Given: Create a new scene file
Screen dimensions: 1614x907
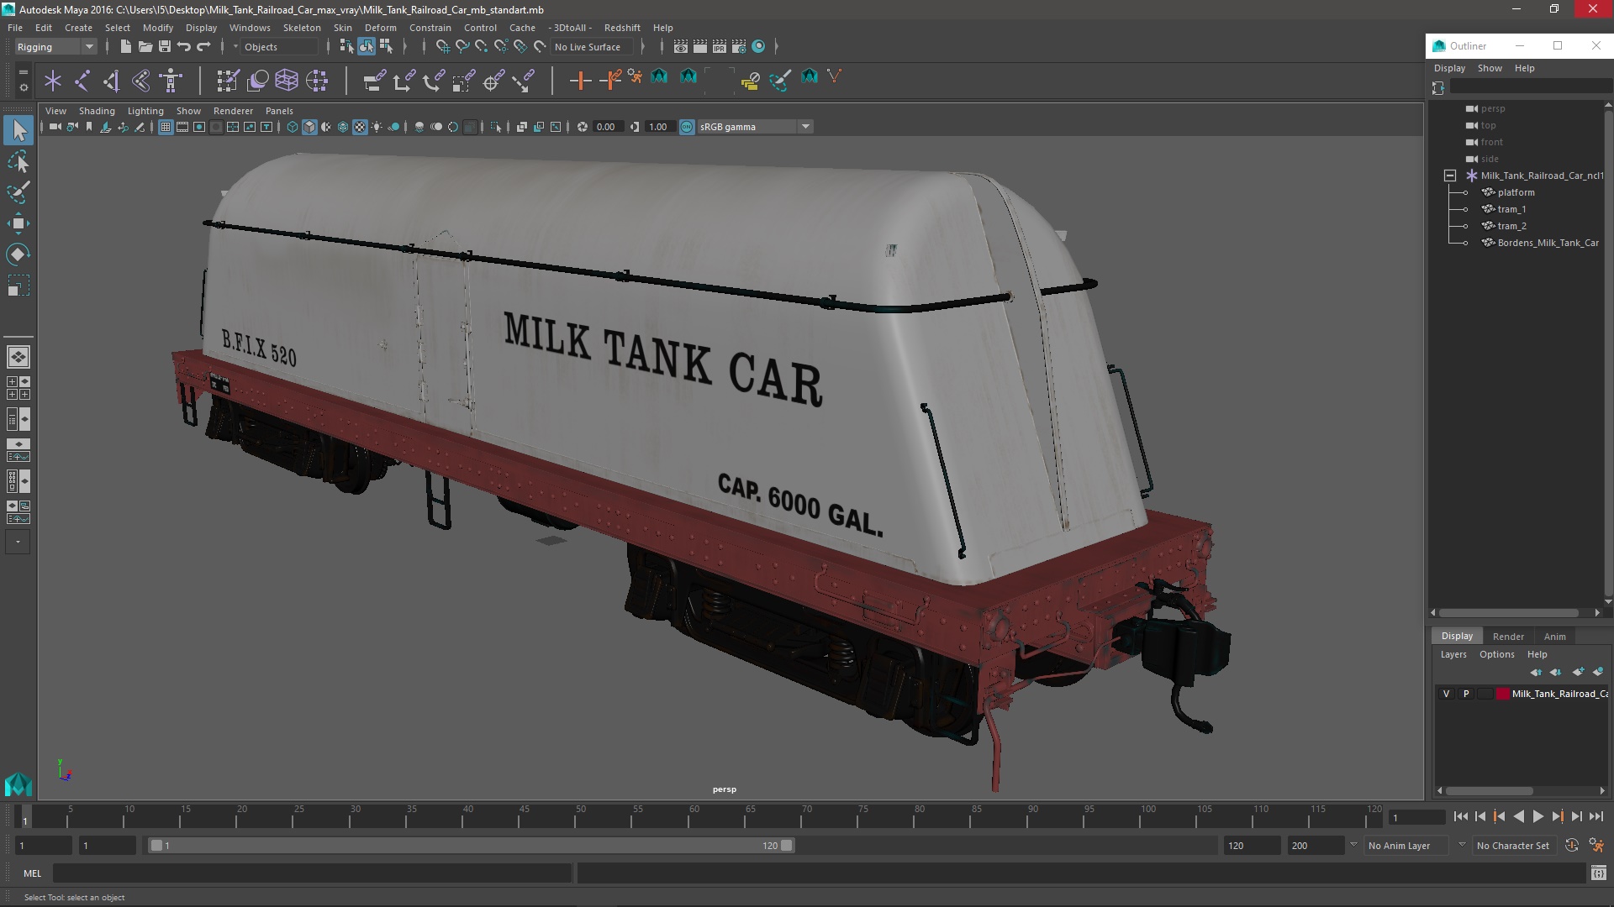Looking at the screenshot, I should [125, 47].
